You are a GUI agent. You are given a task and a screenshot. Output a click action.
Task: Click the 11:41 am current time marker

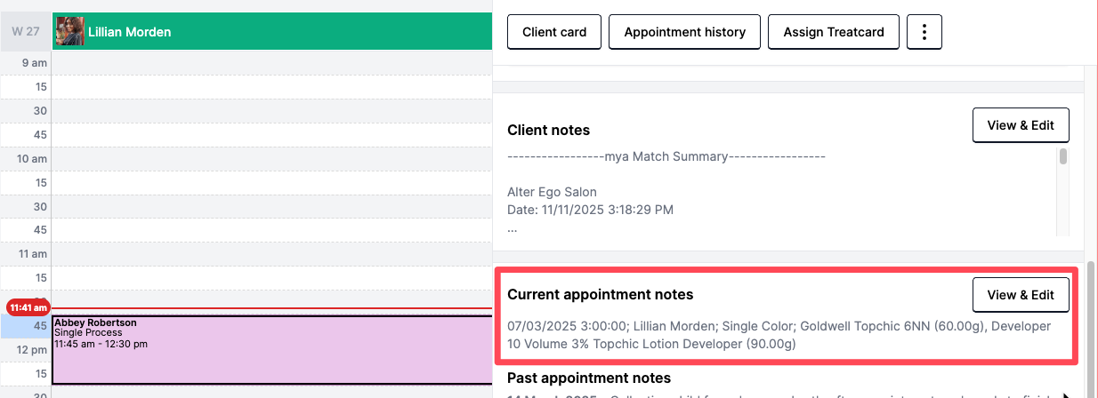pos(28,307)
